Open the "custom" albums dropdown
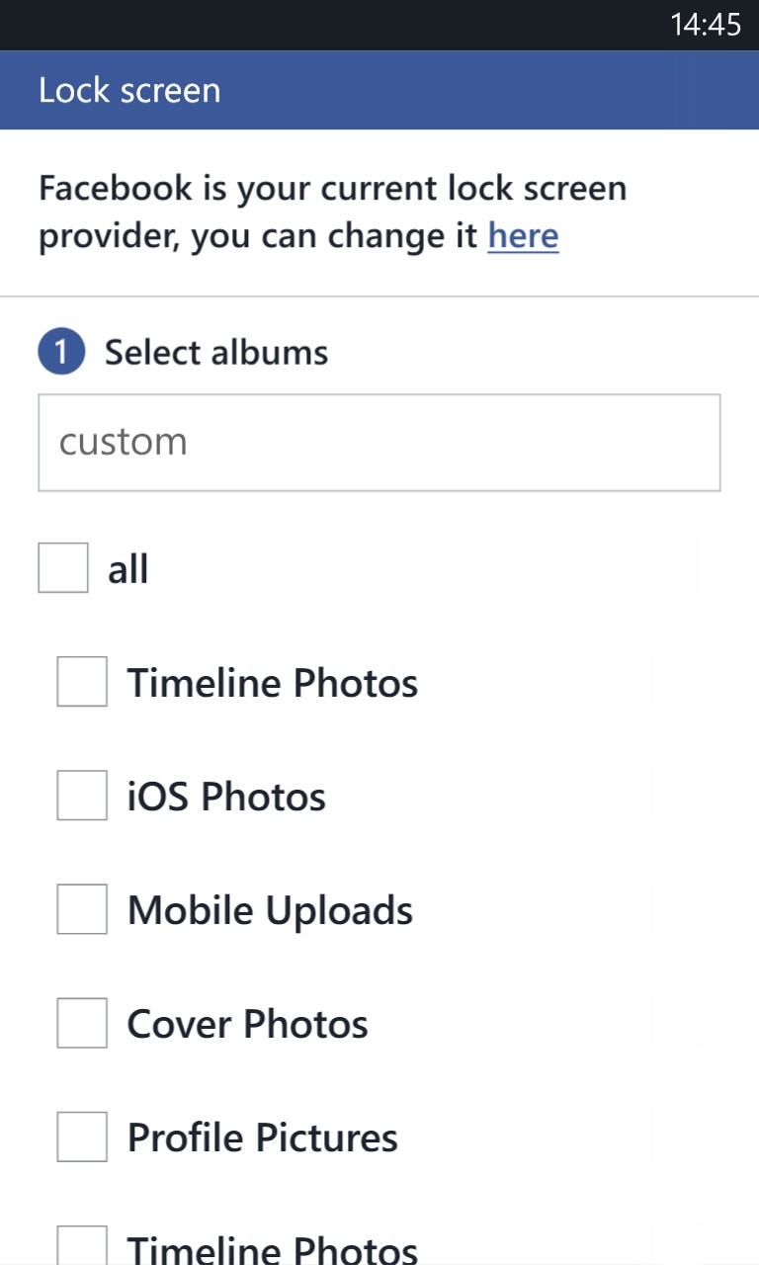Image resolution: width=759 pixels, height=1265 pixels. [x=379, y=442]
